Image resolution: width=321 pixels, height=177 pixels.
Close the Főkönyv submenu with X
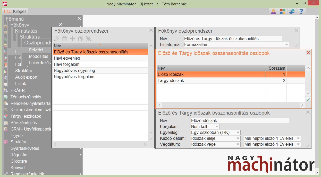[x=61, y=24]
